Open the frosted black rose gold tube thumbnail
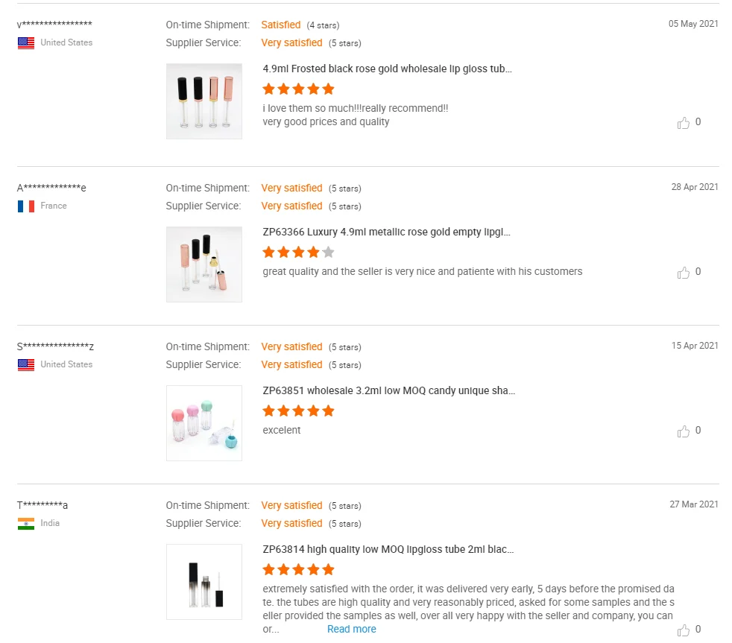This screenshot has height=643, width=732. pyautogui.click(x=204, y=101)
